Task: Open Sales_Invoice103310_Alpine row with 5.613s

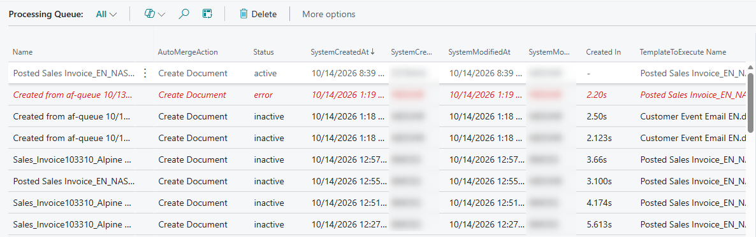Action: coord(72,224)
